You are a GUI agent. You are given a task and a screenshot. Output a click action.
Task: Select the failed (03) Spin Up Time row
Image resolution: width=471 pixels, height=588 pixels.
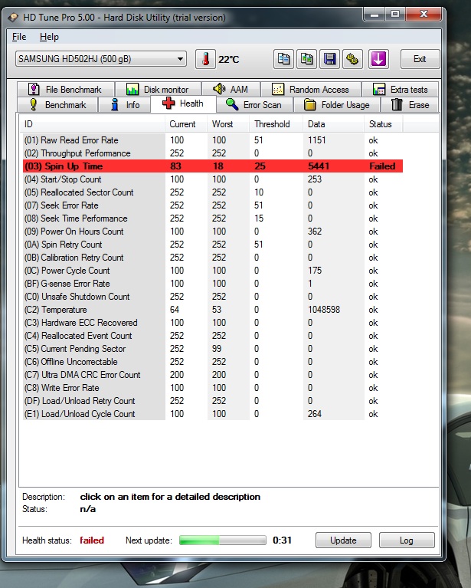(x=213, y=166)
